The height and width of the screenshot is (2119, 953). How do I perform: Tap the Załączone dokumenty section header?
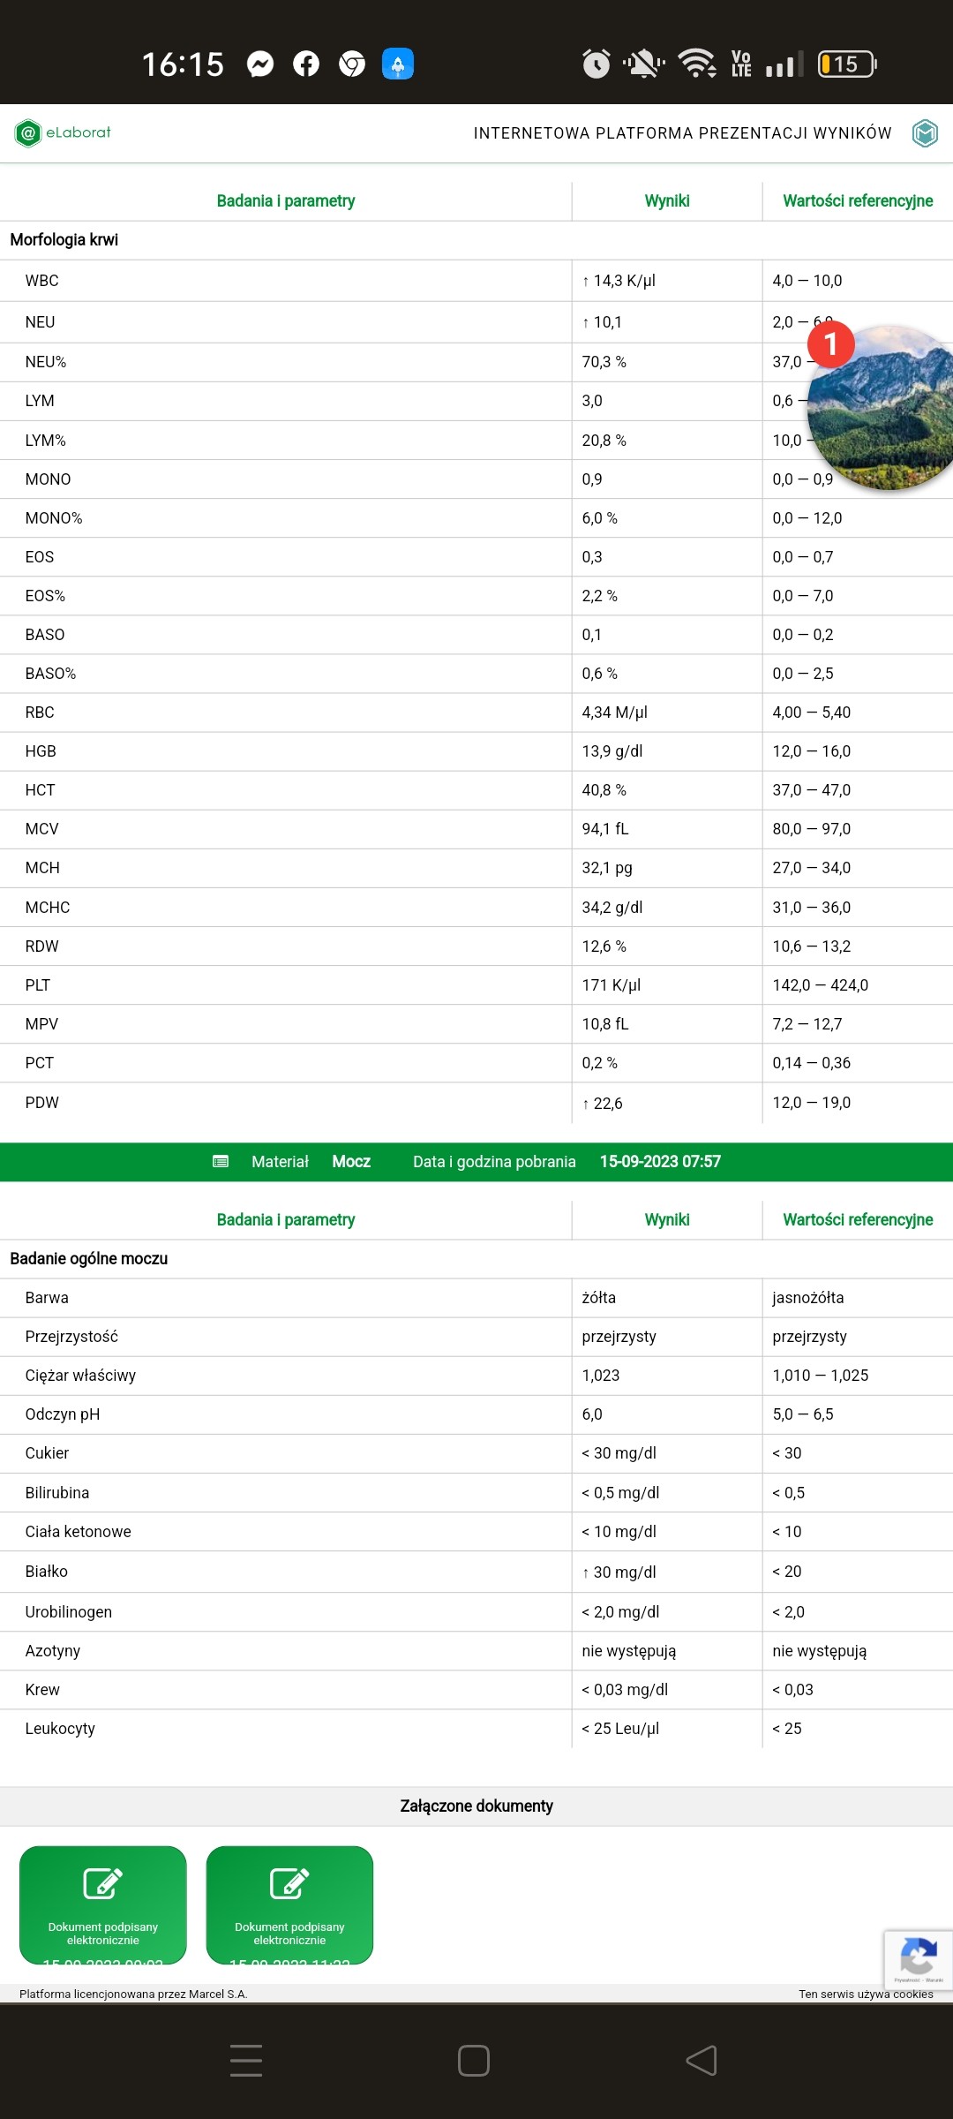[476, 1806]
